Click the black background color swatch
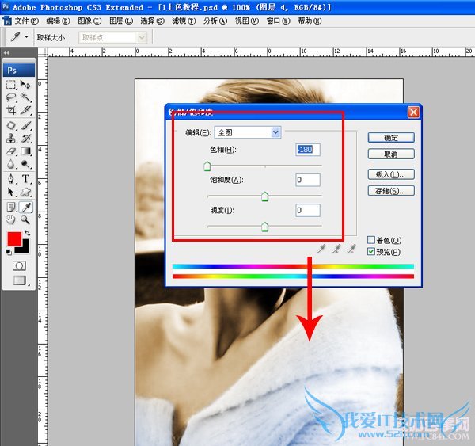 25,249
